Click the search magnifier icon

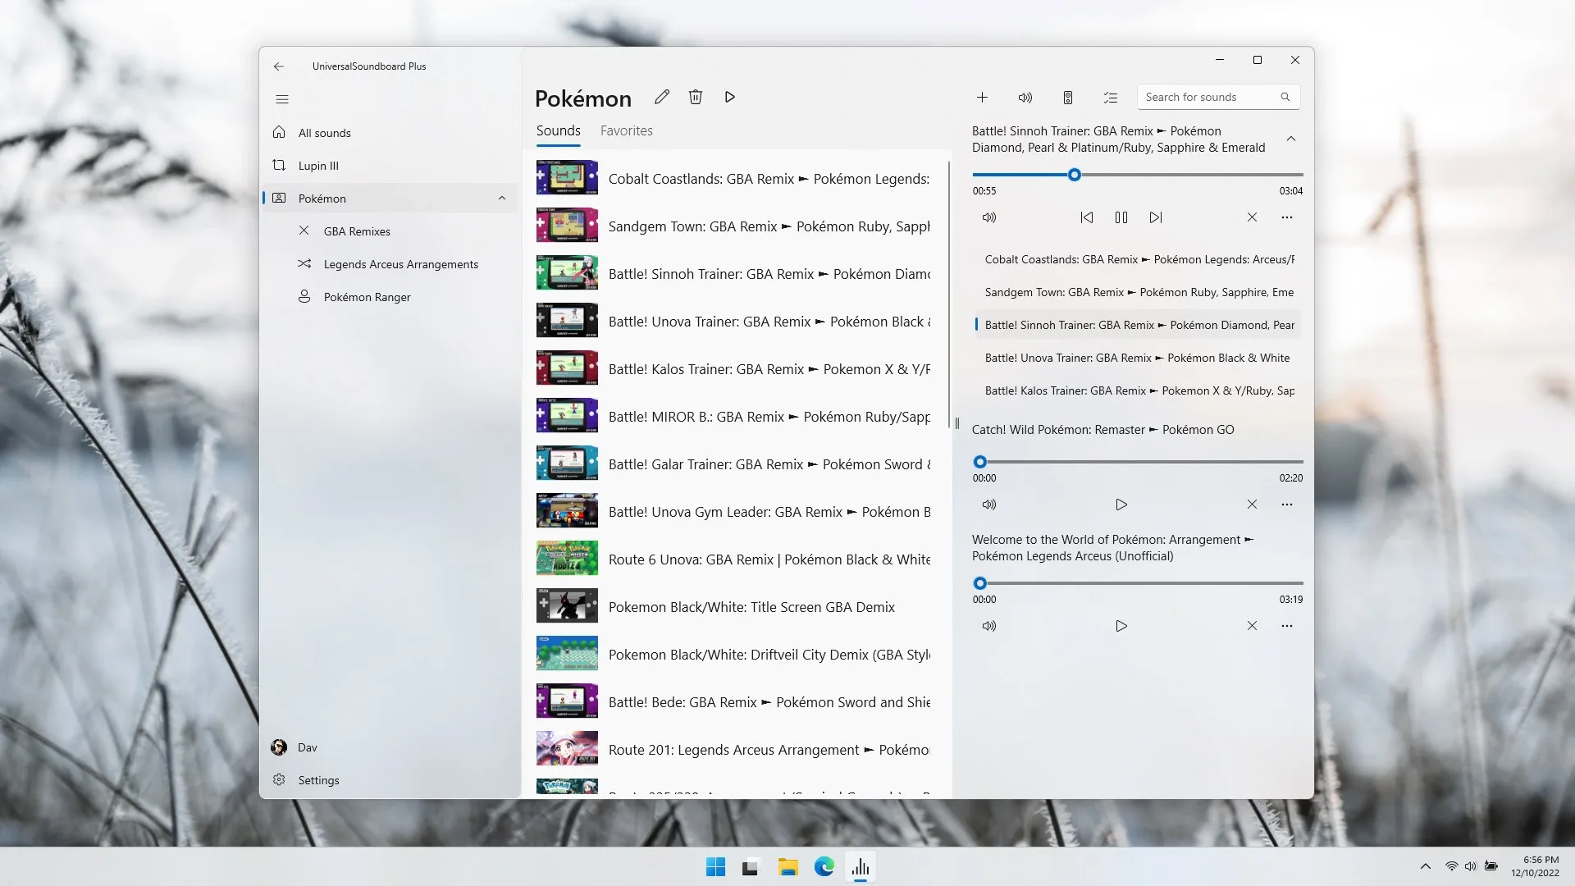click(1285, 97)
